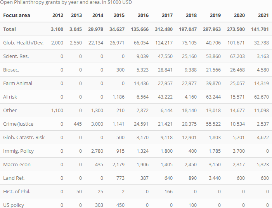Select US policy 2018 value 100
272x208 pixels.
(x=192, y=205)
